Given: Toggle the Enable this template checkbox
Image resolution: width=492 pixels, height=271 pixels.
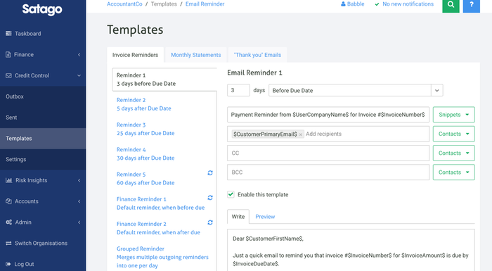Looking at the screenshot, I should tap(231, 194).
